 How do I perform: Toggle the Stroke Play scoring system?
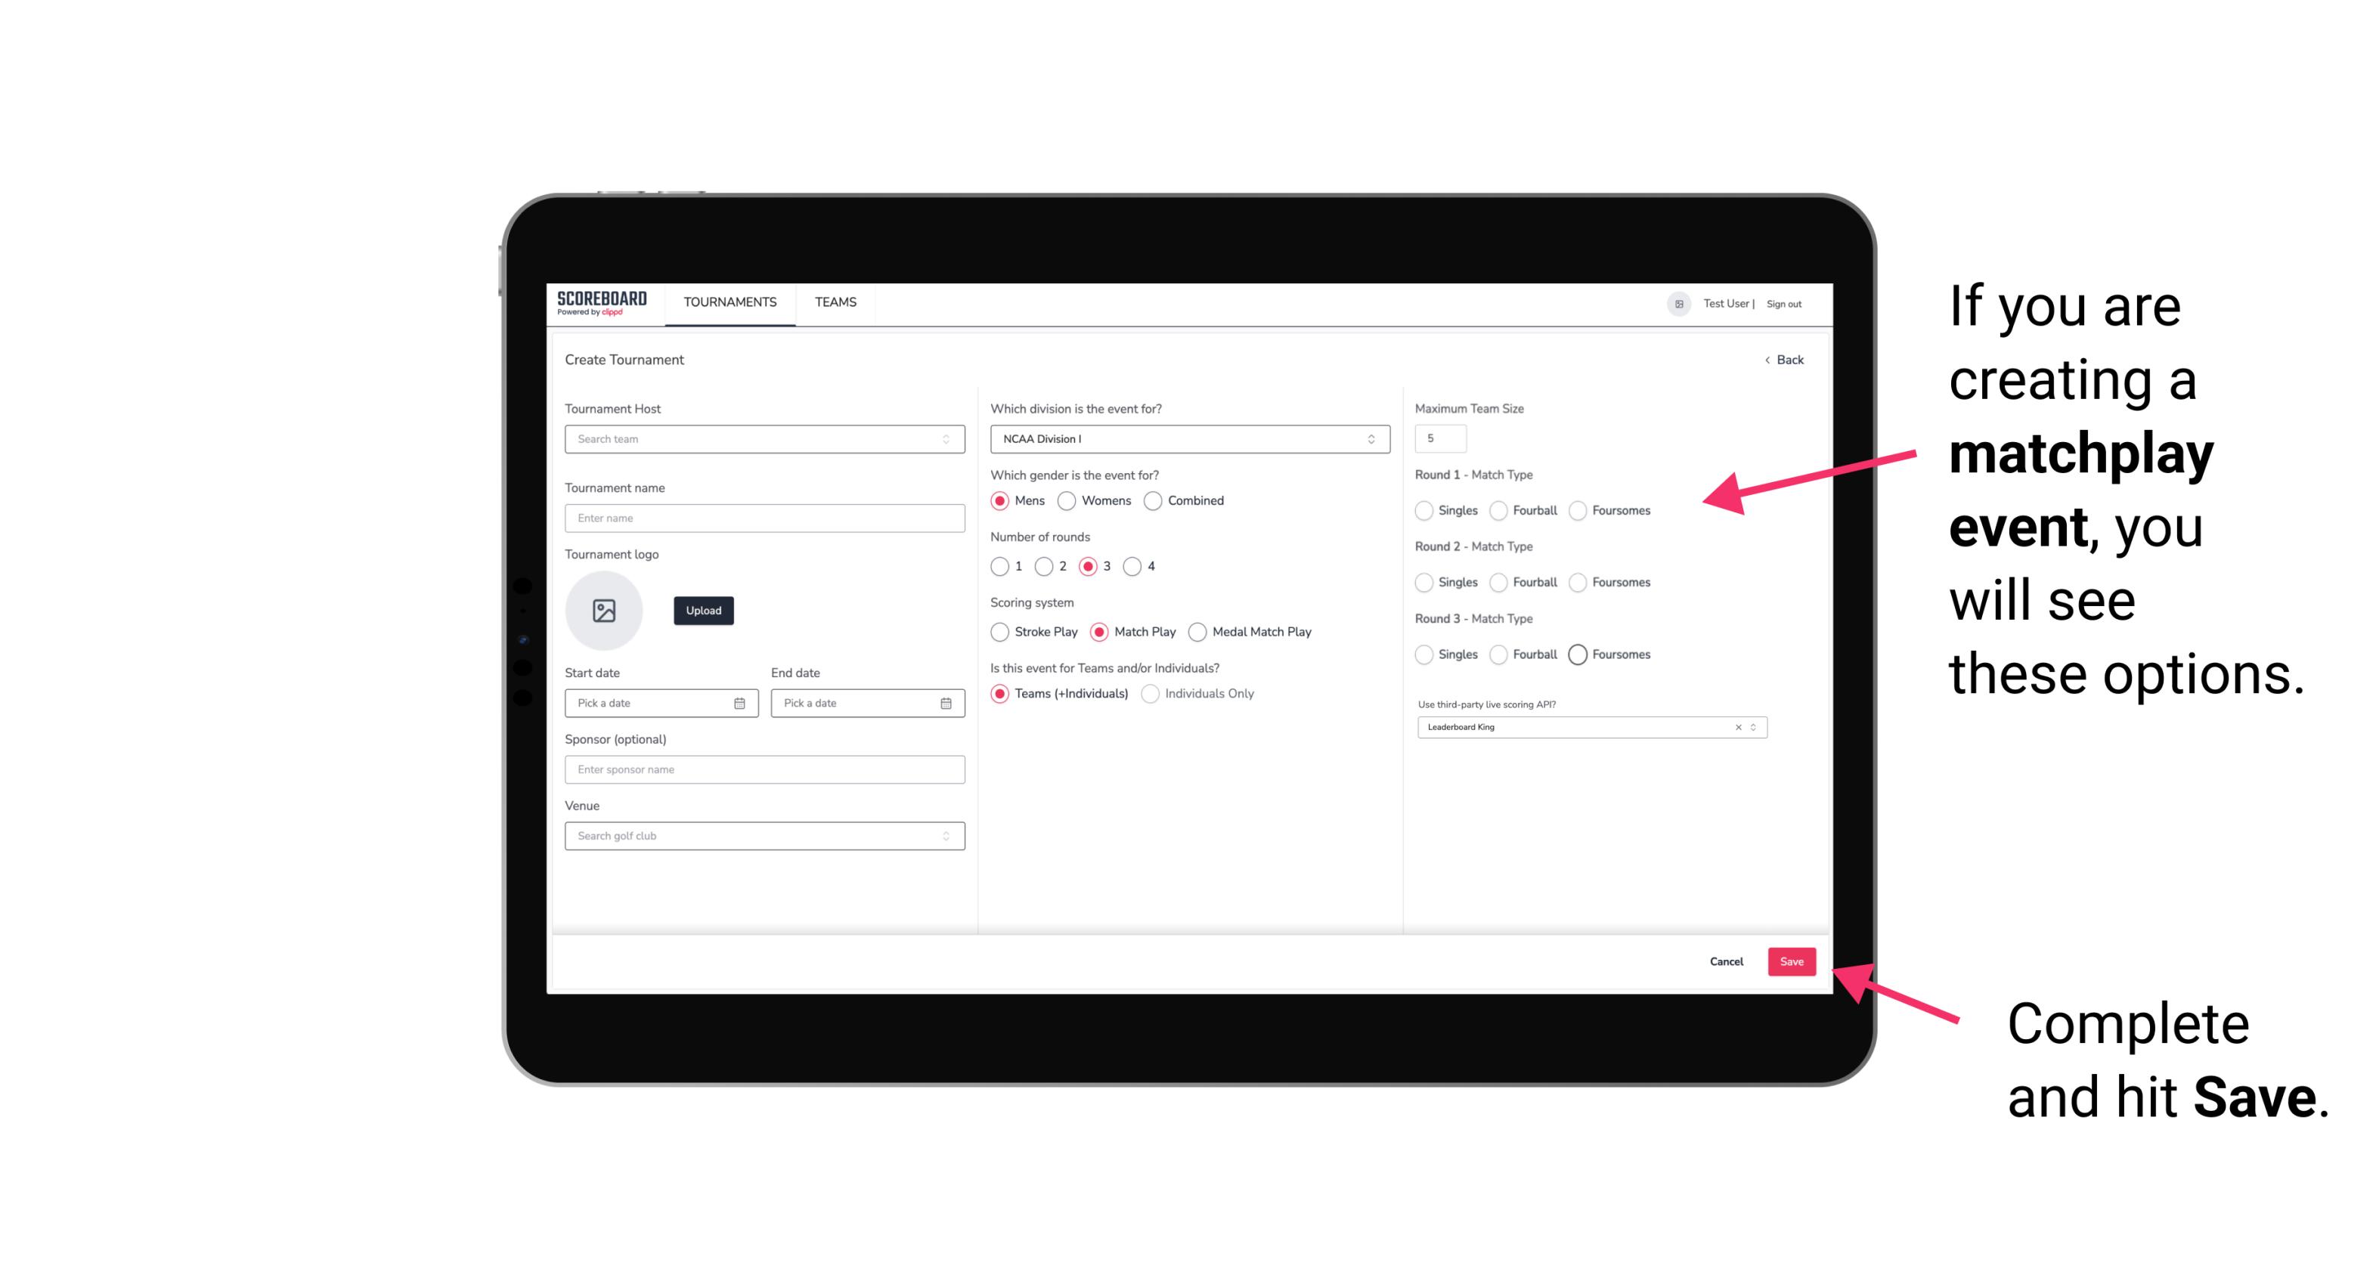point(996,633)
